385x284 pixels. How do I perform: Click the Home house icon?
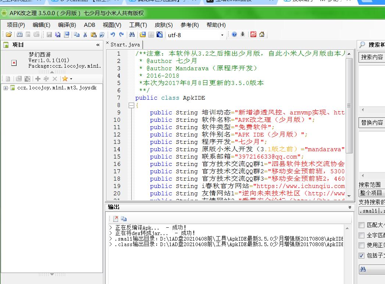click(262, 35)
